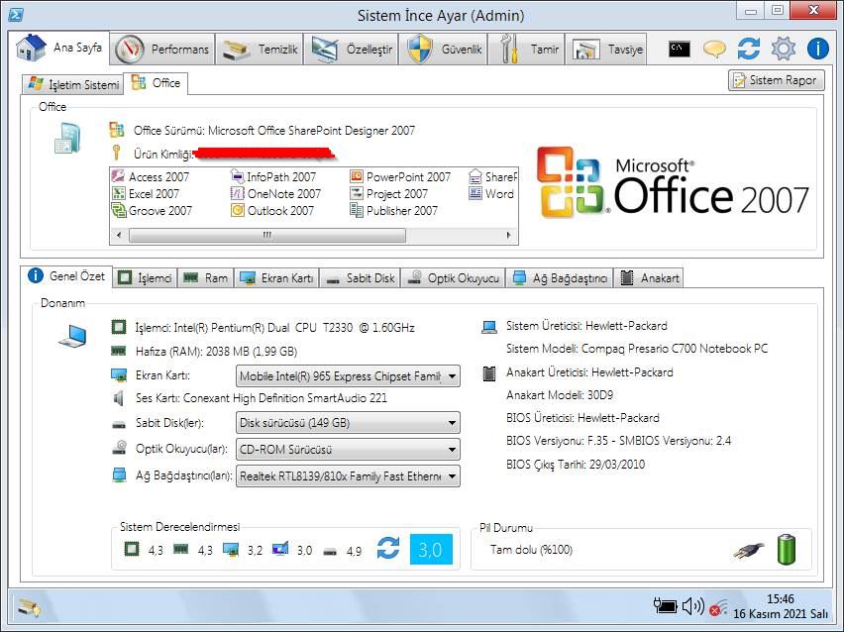Select Word entry in the Office list
This screenshot has height=632, width=844.
click(492, 194)
